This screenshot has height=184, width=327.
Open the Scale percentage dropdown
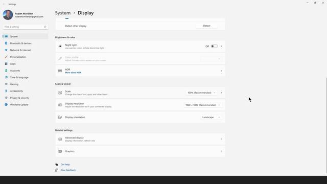201,93
